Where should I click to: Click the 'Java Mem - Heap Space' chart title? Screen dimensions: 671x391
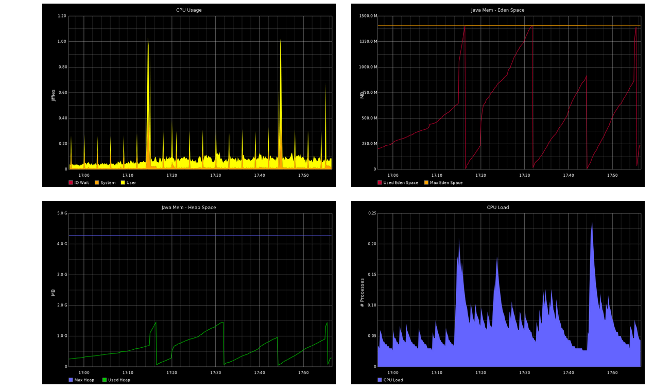[189, 207]
